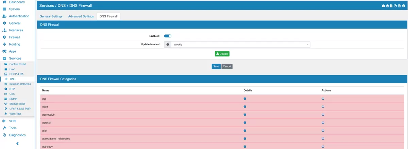Click the document icon left of the stethoscope
This screenshot has height=149, width=408.
391,6
